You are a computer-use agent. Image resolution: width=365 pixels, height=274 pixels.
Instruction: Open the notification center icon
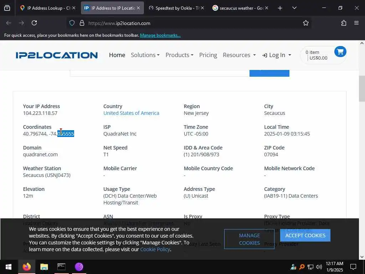tap(353, 267)
